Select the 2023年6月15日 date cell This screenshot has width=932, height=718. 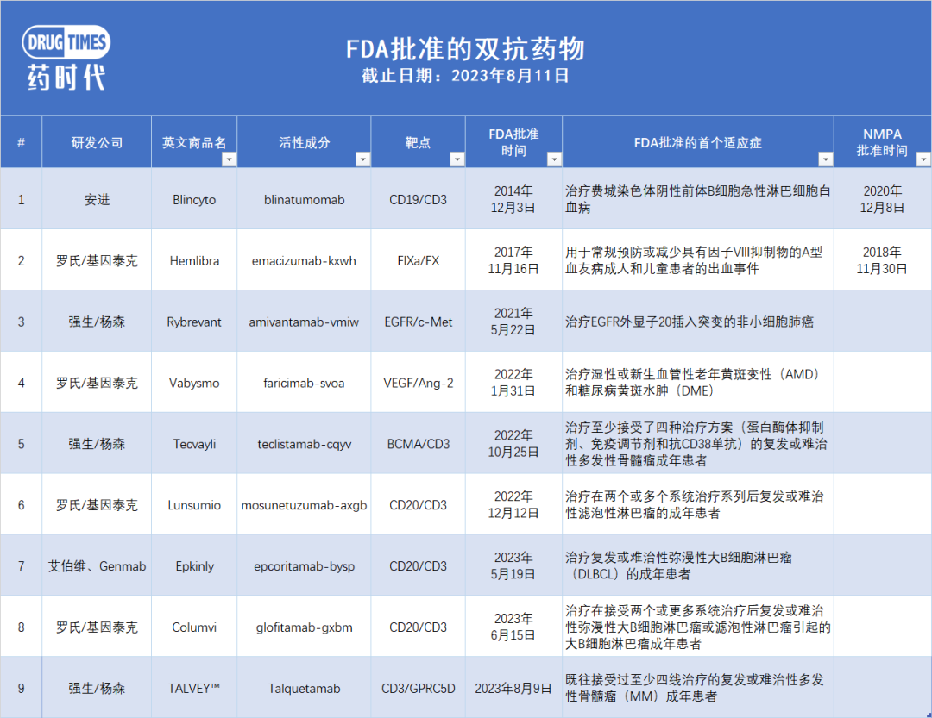tap(513, 627)
